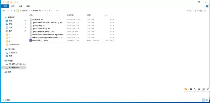
Task: Click 本地磁盘 (F:) in address breadcrumb
Action: point(36,10)
